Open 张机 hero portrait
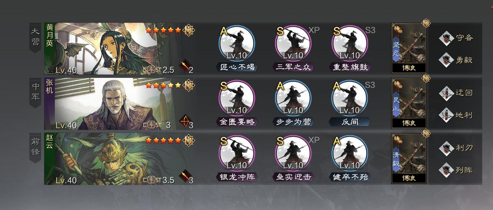Image resolution: width=493 pixels, height=210 pixels. [120, 103]
